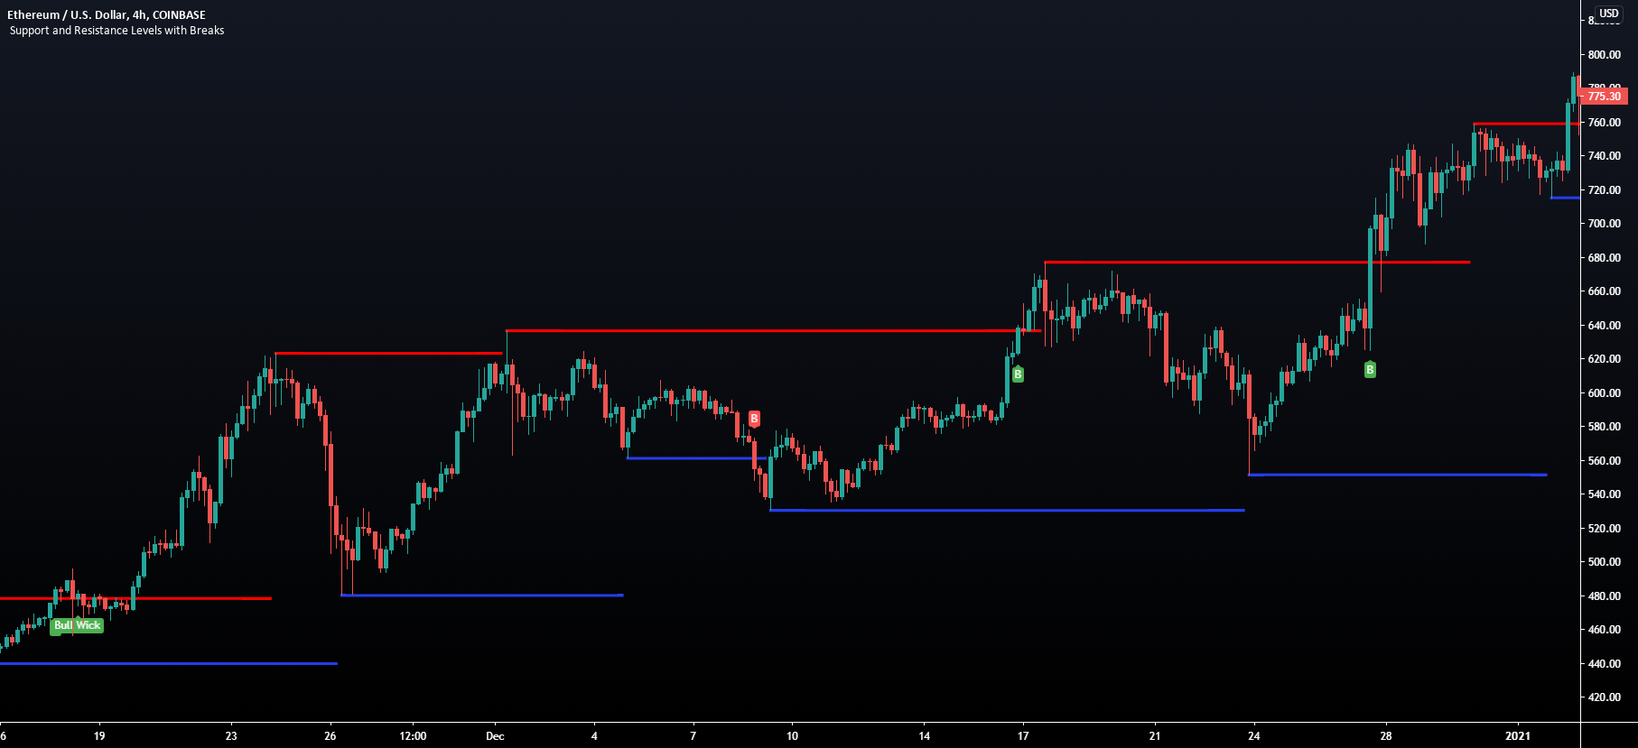Open the USD currency selector
This screenshot has height=748, width=1638.
pyautogui.click(x=1608, y=14)
